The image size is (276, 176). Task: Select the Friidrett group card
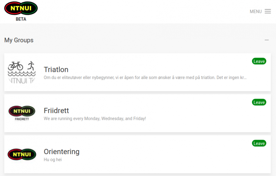[138, 113]
